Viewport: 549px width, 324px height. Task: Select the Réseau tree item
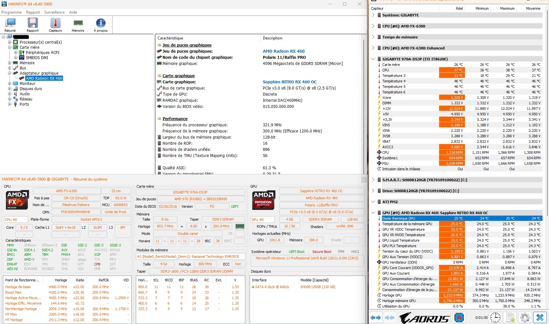(26, 99)
